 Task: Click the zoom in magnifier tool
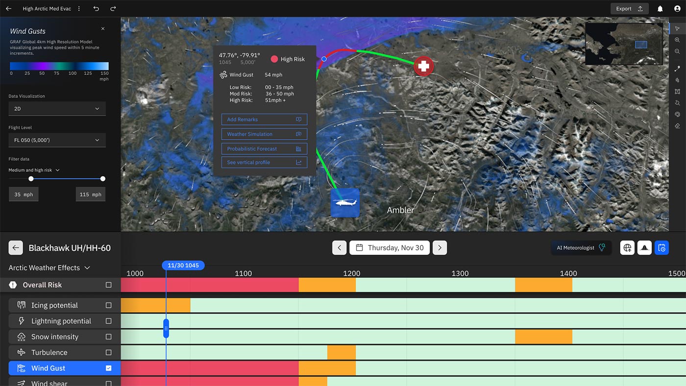677,40
